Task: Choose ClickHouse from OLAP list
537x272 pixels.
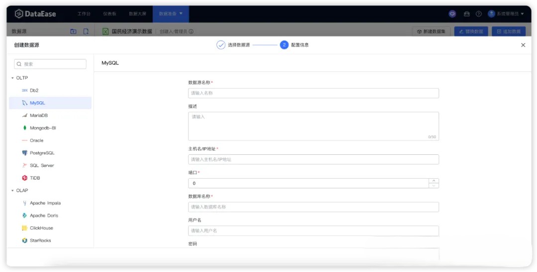Action: (x=41, y=228)
